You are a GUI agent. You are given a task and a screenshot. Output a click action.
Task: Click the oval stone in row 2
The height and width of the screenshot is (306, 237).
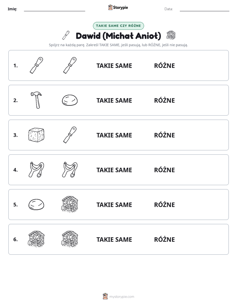pyautogui.click(x=70, y=100)
